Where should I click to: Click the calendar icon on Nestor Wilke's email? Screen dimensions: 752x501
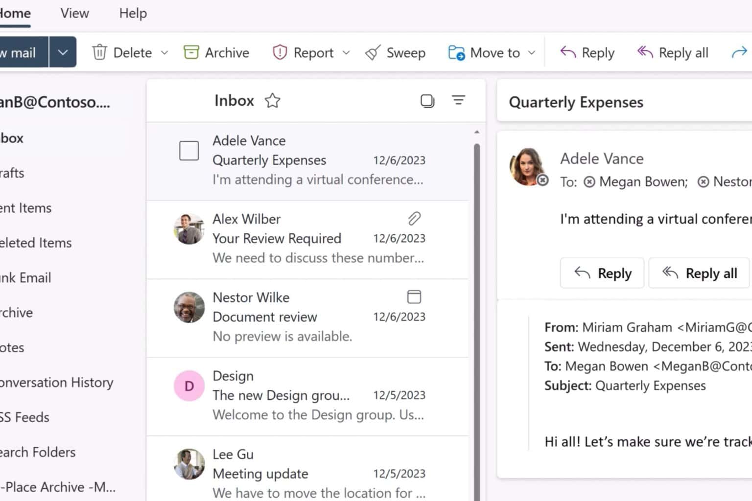[x=414, y=296]
